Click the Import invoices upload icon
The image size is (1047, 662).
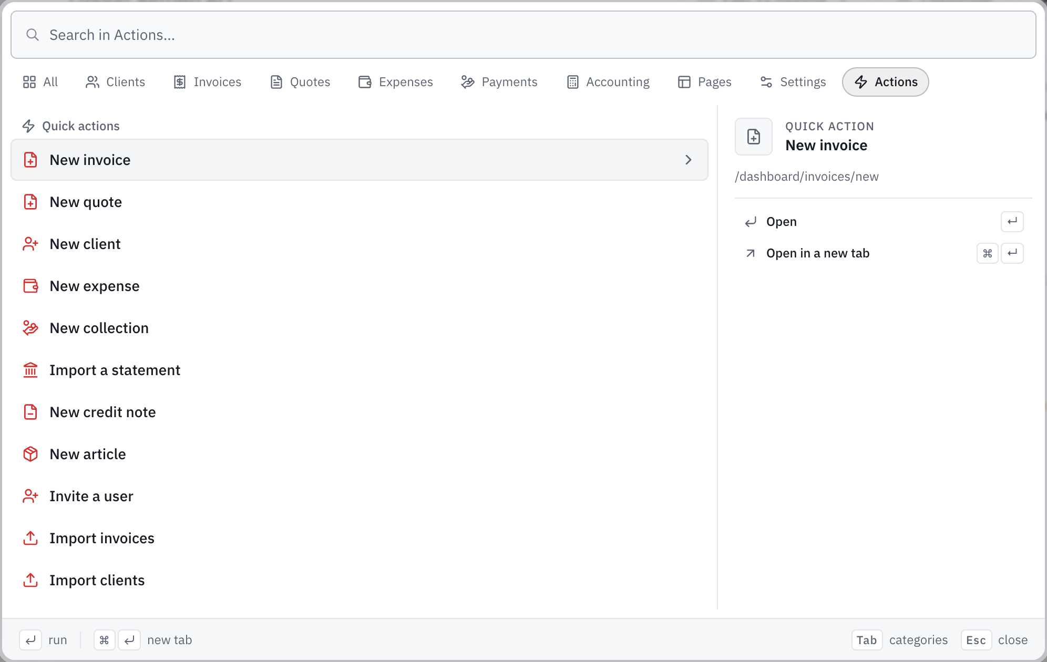(x=30, y=538)
